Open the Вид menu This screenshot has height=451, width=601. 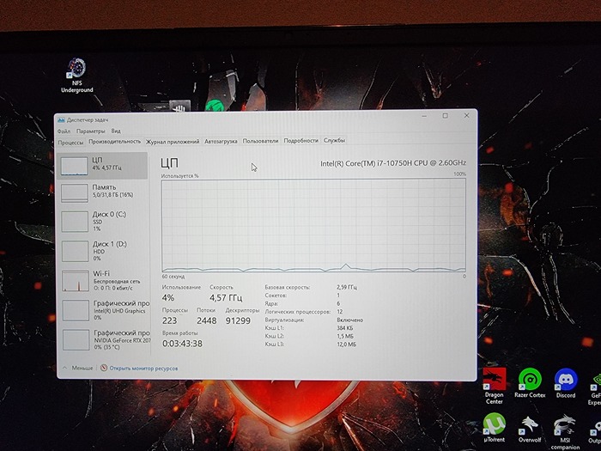click(116, 131)
